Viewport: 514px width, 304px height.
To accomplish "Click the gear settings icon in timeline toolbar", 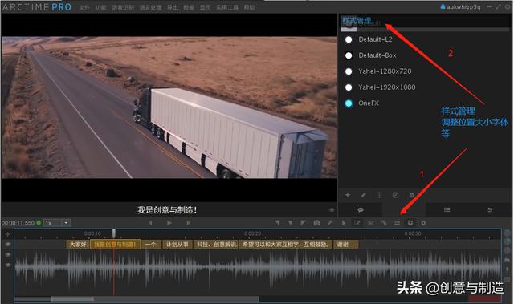I will pyautogui.click(x=423, y=223).
